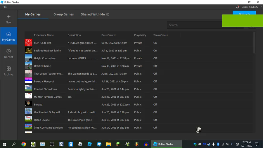Screen dimensions: 263x148
Task: Click the volume speaker tray icon
Action: [x=227, y=144]
